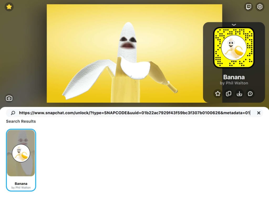
Task: Click the "Banana" title in the info panel
Action: [x=234, y=77]
